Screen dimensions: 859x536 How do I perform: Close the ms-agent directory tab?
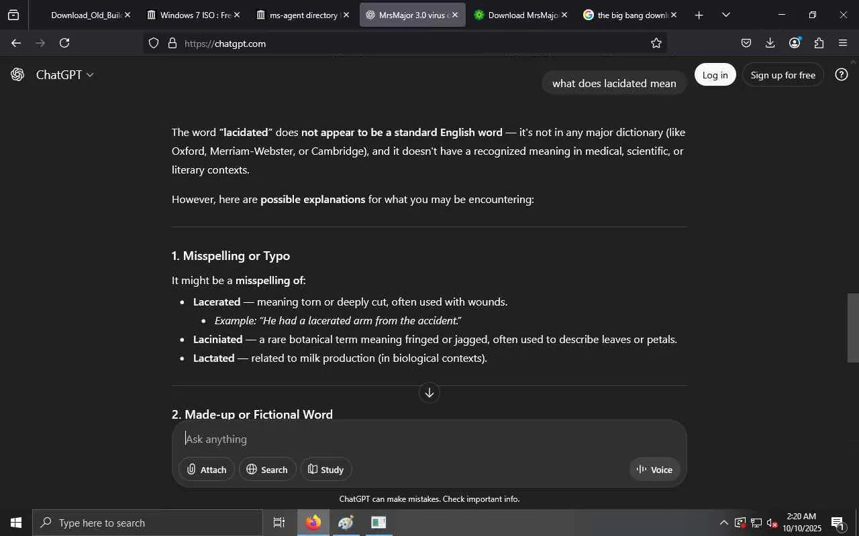pos(346,15)
